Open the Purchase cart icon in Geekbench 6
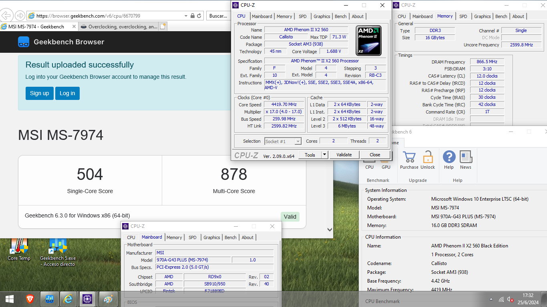 409,157
